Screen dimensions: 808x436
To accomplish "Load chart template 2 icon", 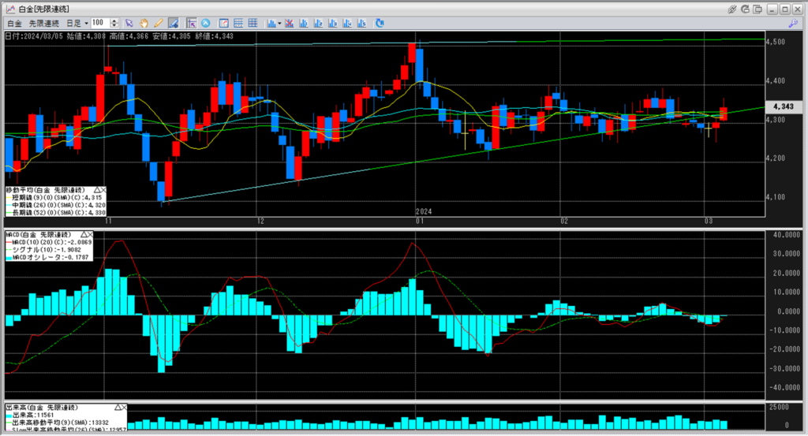I will click(318, 23).
